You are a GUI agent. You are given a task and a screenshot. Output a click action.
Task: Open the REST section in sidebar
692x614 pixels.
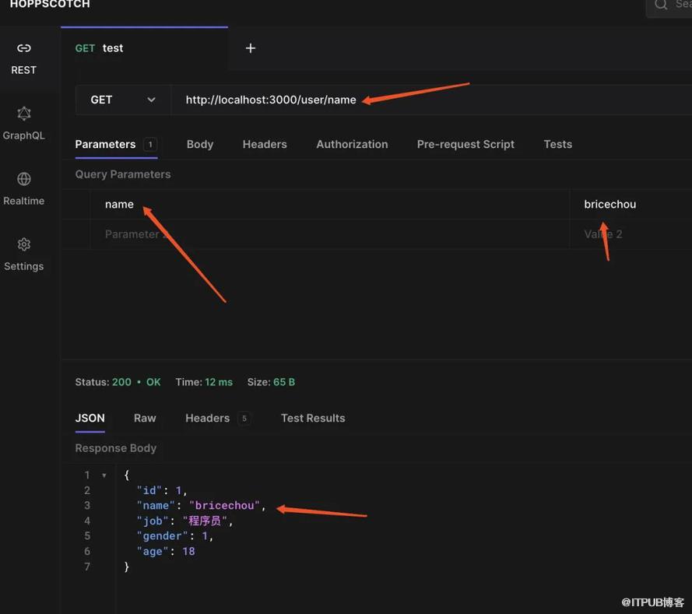pyautogui.click(x=24, y=58)
